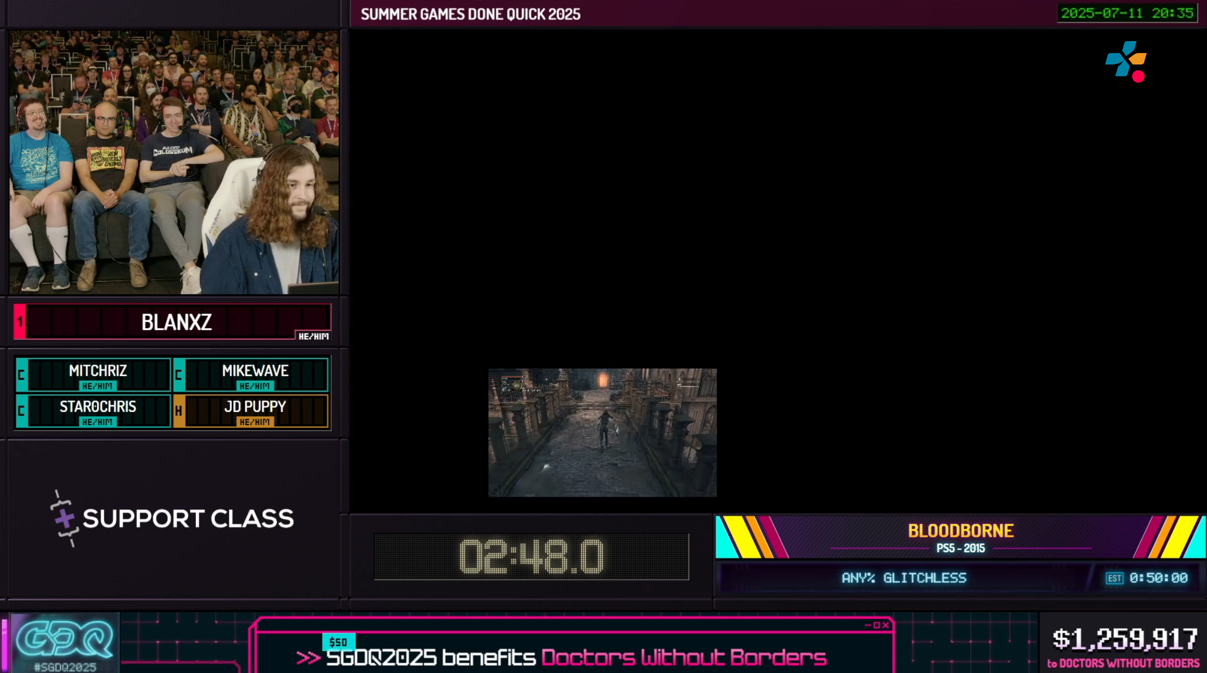Click the in-game health bar in gameplay feed
Viewport: 1207px width, 673px height.
click(511, 377)
